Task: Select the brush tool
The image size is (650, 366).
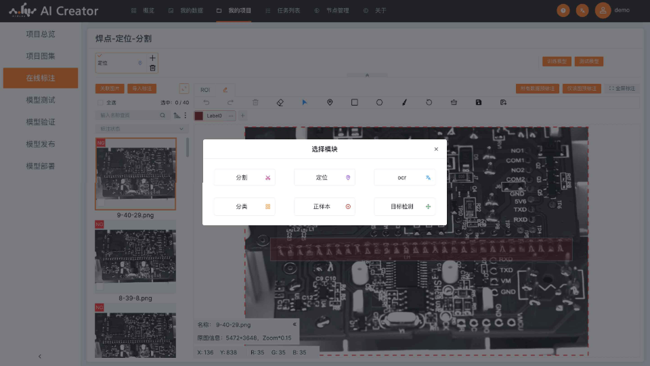Action: [404, 102]
